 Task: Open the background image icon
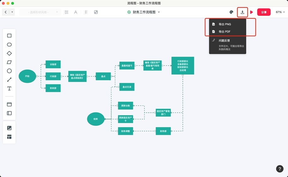point(96,12)
